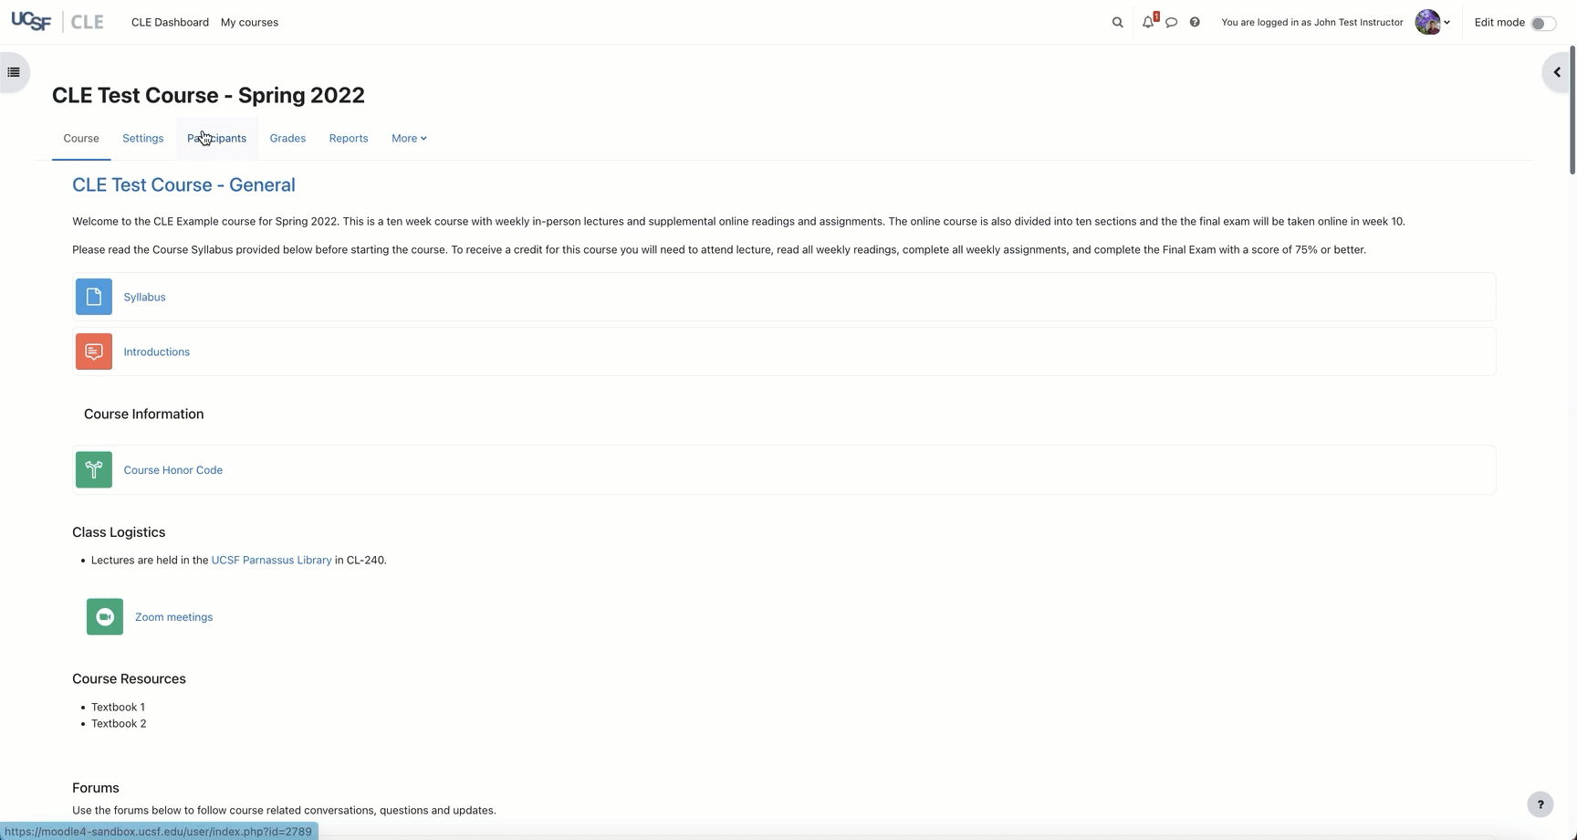Toggle Edit mode switch
1577x840 pixels.
[1543, 23]
